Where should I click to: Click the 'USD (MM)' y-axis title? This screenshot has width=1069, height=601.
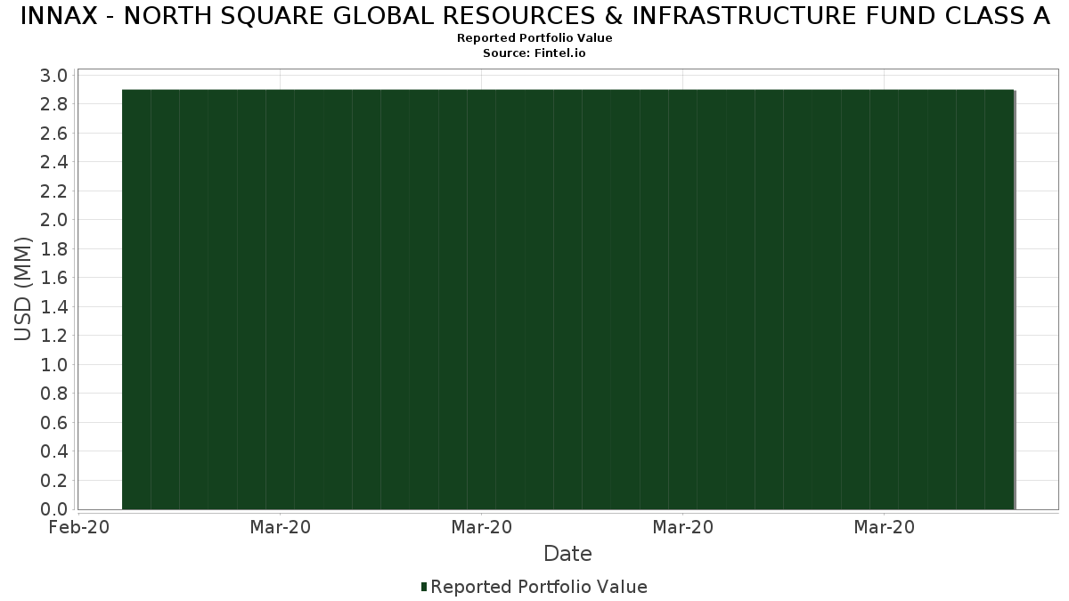[x=23, y=291]
